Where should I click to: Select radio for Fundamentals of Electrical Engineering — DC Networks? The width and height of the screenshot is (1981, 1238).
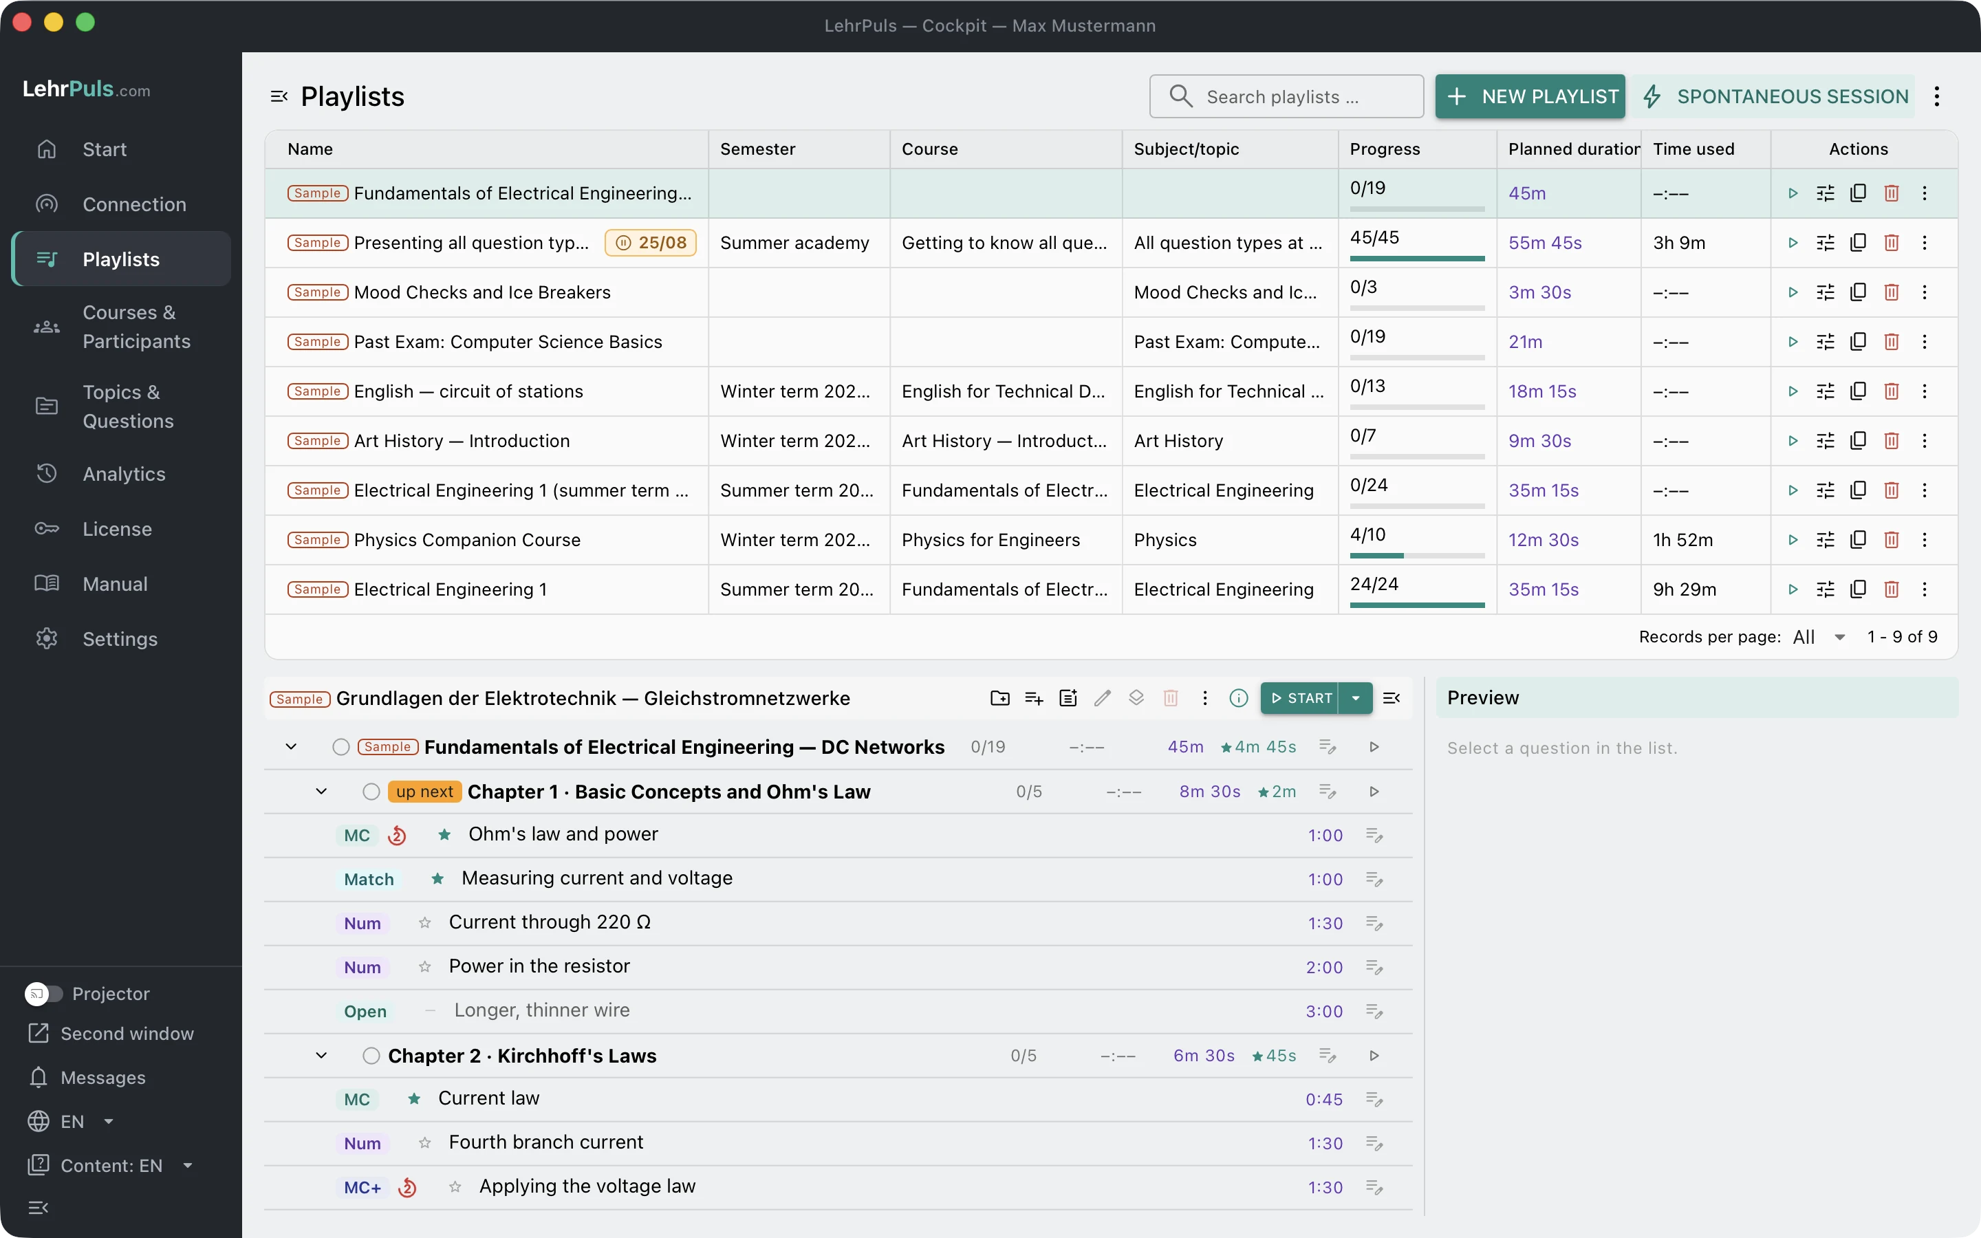341,747
